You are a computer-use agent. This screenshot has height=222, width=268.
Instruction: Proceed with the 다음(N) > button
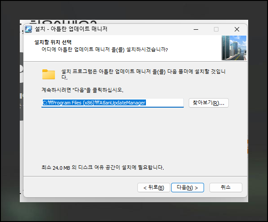(187, 188)
